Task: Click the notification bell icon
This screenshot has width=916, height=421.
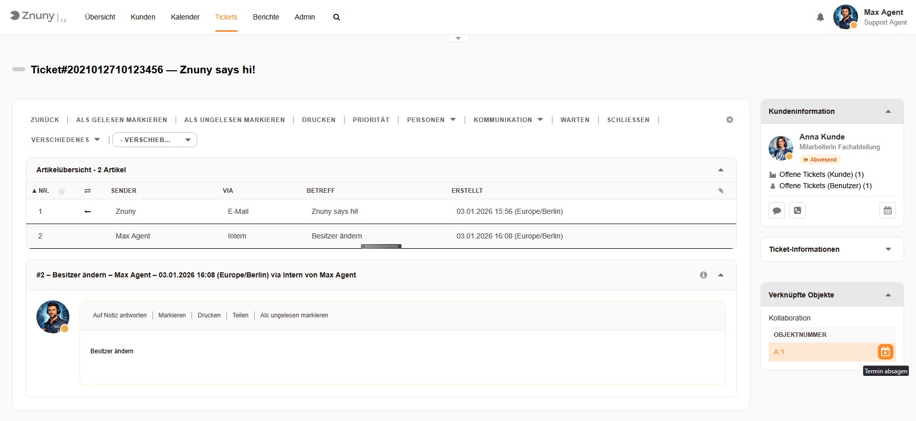Action: pyautogui.click(x=820, y=17)
